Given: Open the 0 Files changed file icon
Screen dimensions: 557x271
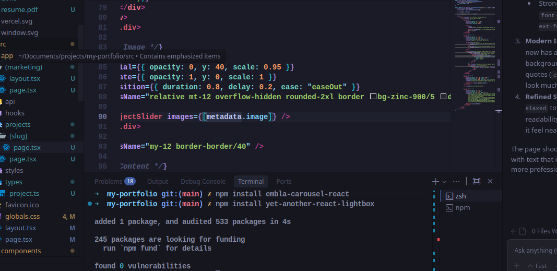Looking at the screenshot, I should click(523, 231).
